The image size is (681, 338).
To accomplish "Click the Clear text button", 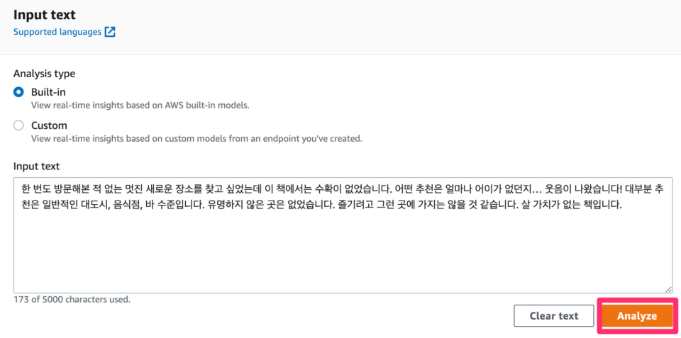I will pos(554,315).
